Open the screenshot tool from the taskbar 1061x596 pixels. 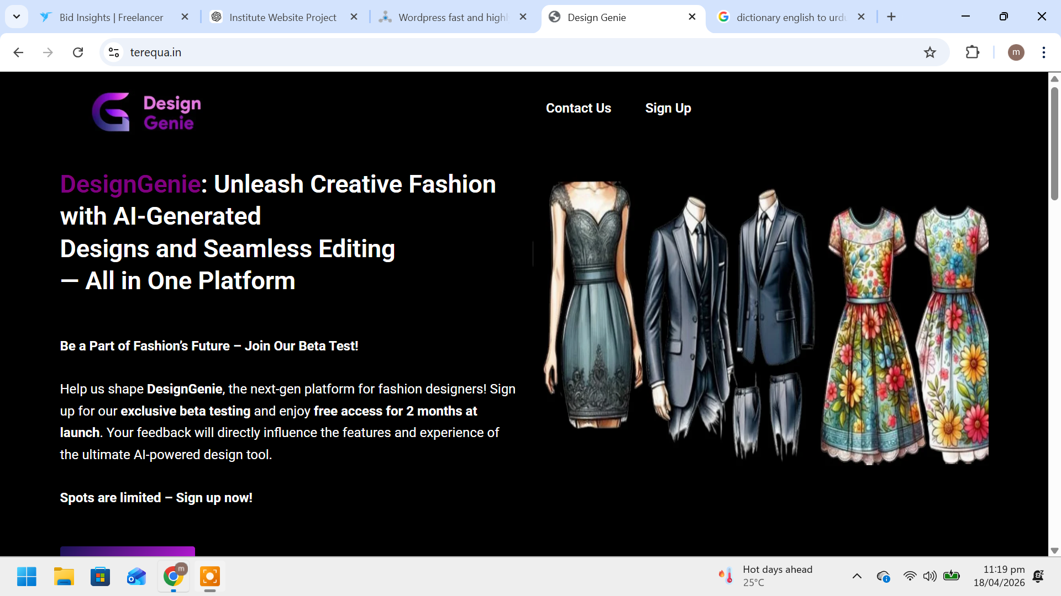point(209,576)
